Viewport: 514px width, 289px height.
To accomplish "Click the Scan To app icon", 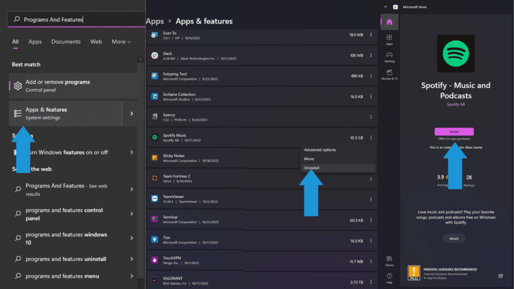I will click(x=155, y=35).
